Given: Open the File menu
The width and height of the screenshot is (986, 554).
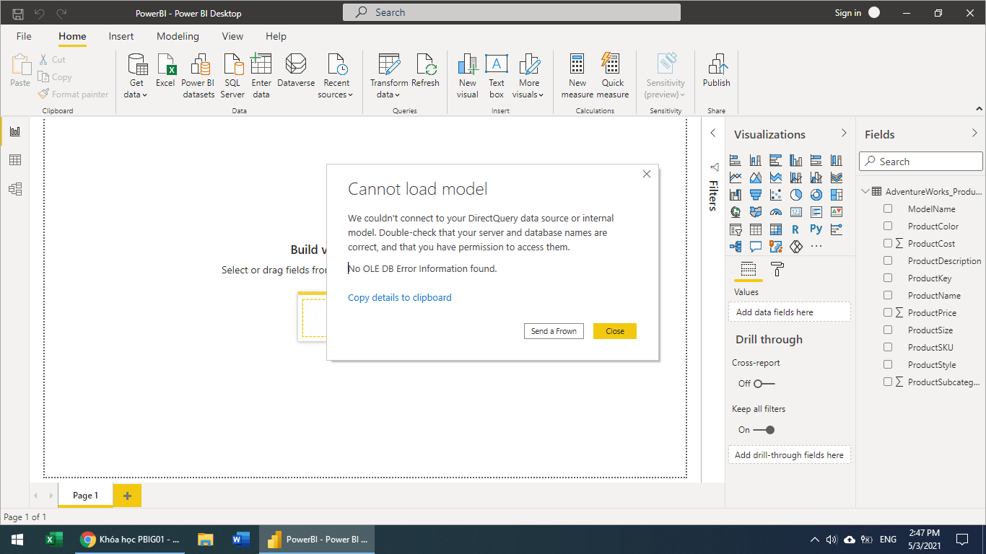Looking at the screenshot, I should [24, 36].
